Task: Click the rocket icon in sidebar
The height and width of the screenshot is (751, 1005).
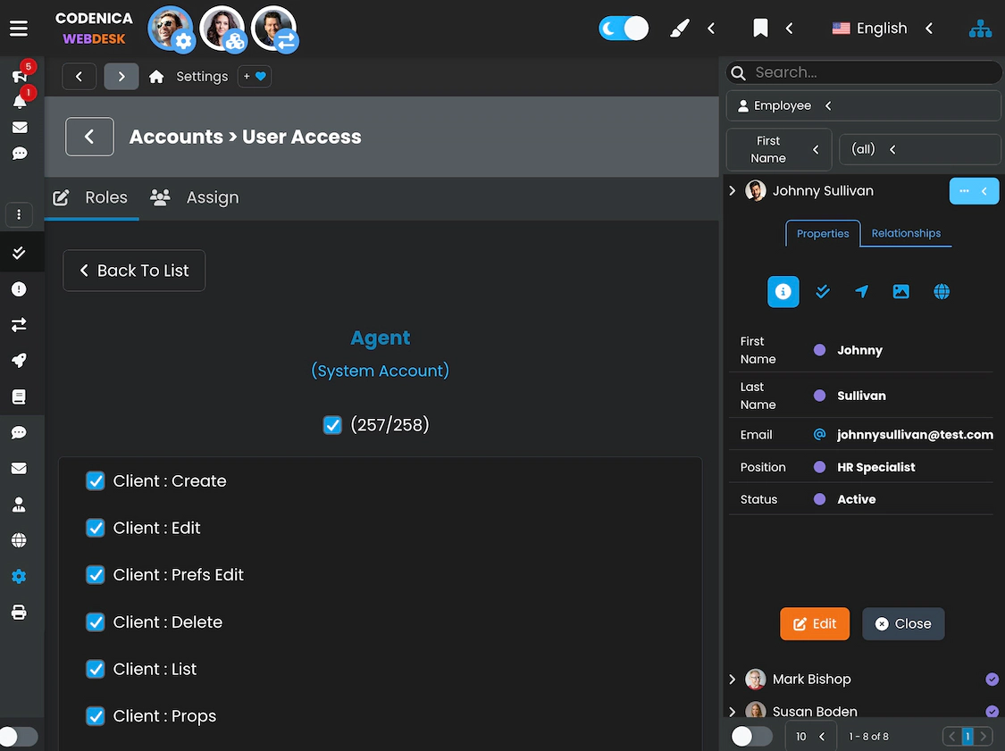Action: tap(19, 361)
